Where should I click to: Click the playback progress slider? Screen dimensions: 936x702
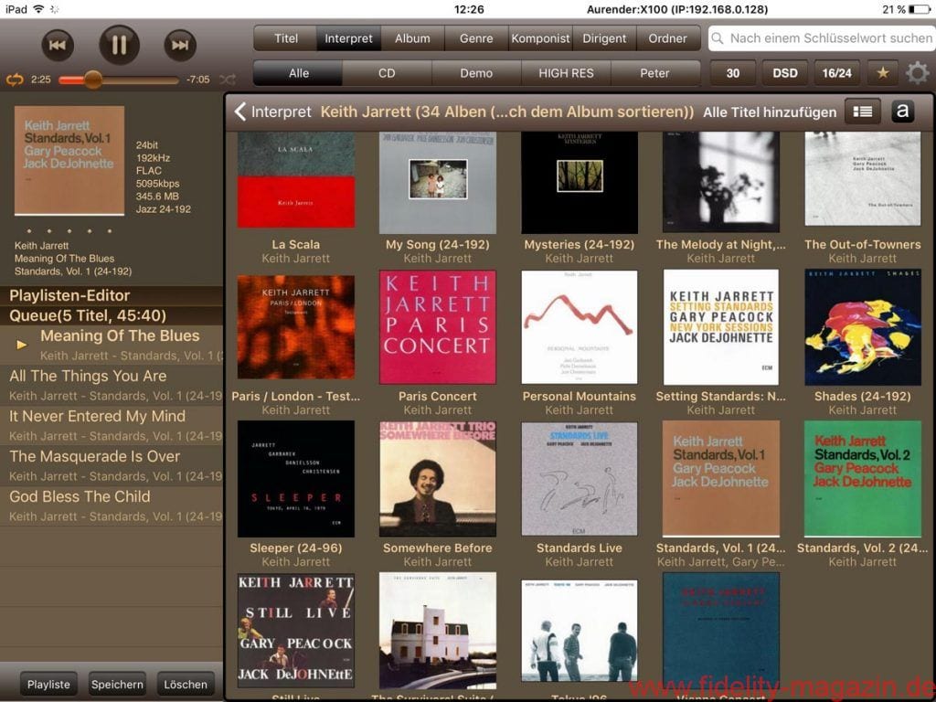pyautogui.click(x=119, y=80)
